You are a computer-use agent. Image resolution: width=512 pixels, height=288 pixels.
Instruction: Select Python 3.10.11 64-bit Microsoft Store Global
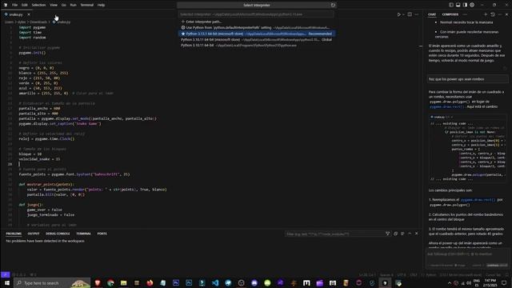coord(256,39)
